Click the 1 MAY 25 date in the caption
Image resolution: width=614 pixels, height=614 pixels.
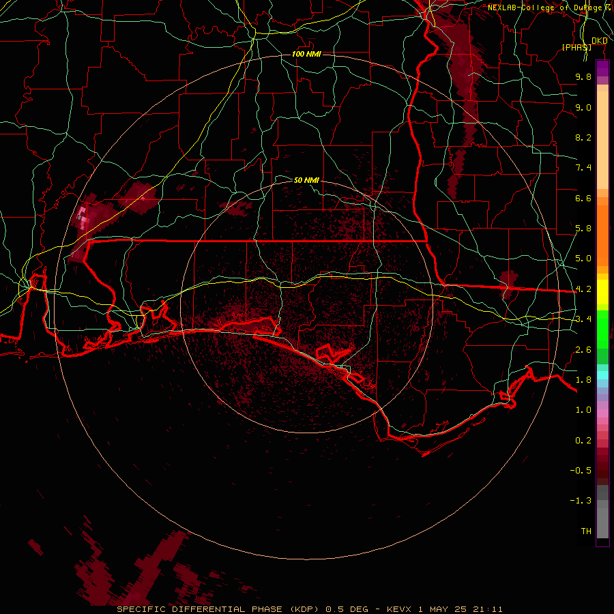tap(443, 609)
